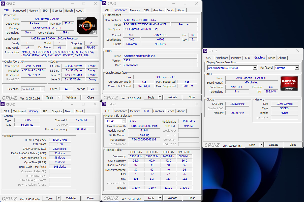The width and height of the screenshot is (304, 202).
Task: Open the About tab in Mainboard window
Action: pos(181,10)
